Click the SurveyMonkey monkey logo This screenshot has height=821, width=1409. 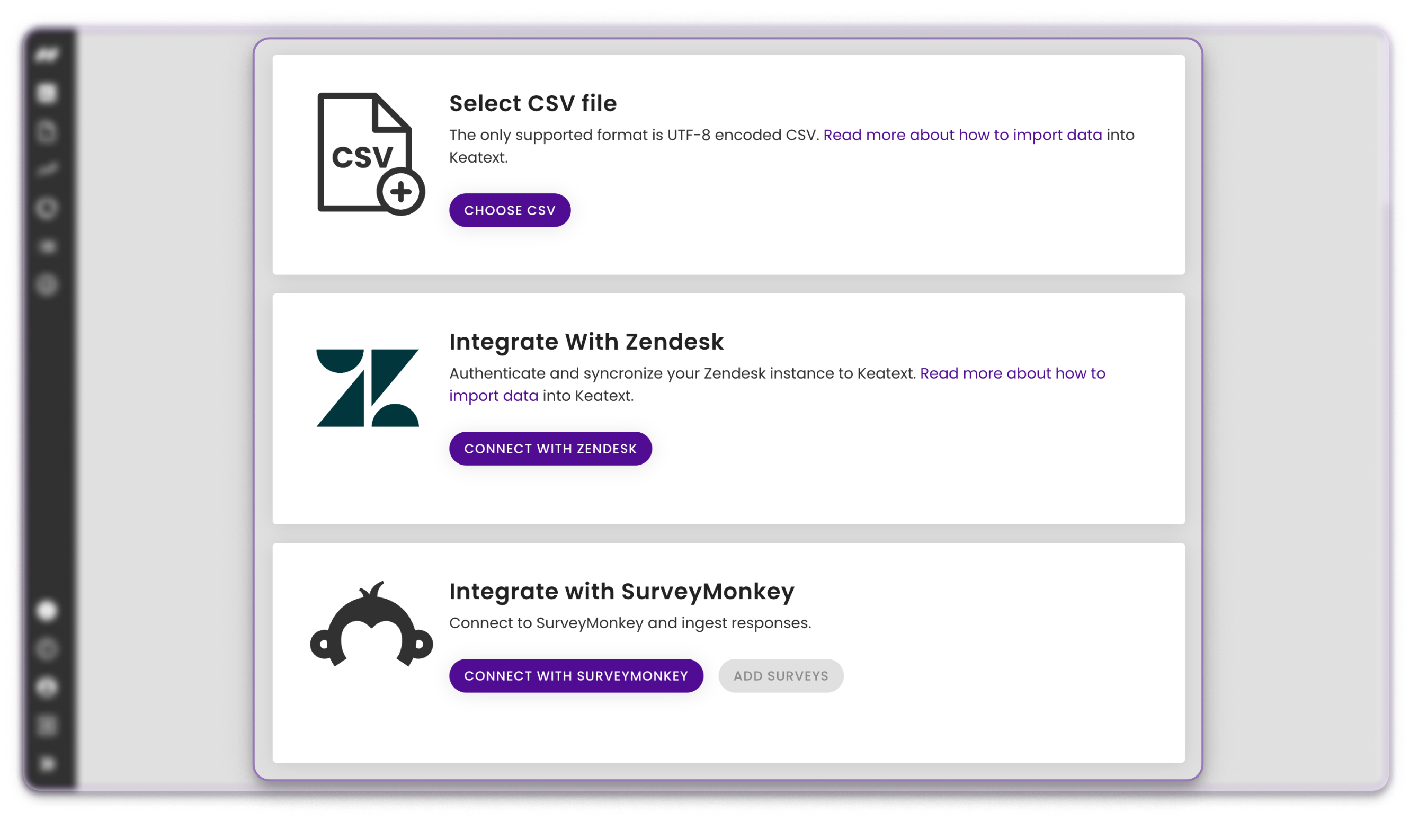tap(371, 623)
